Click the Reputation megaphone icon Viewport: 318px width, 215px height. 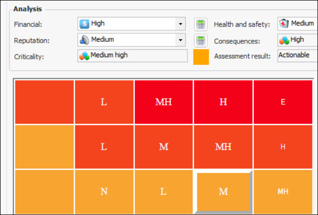click(x=85, y=40)
